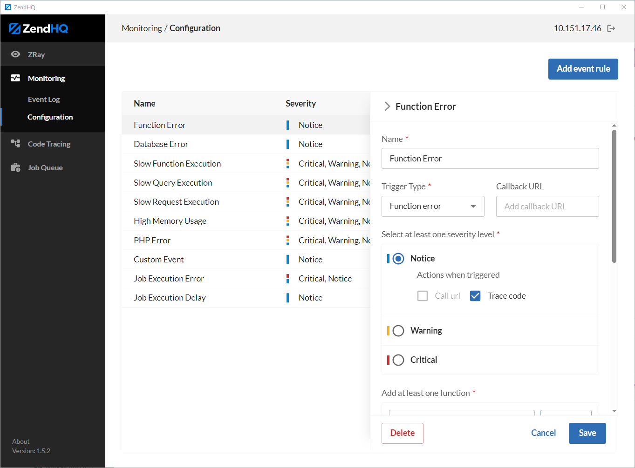Viewport: 635px width, 468px height.
Task: Select the ZRay eye icon in the sidebar
Action: (x=15, y=54)
